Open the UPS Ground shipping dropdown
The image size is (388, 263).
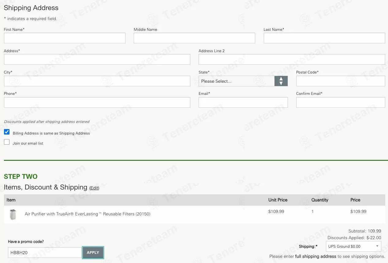(353, 246)
